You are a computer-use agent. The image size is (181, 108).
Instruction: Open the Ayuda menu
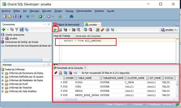(111, 11)
